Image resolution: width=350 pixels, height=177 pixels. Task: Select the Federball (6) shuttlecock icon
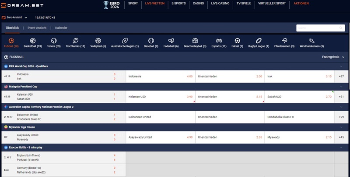tap(171, 41)
